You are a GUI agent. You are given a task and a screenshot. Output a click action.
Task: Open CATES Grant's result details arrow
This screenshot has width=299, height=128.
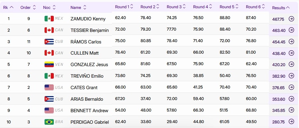click(x=291, y=87)
